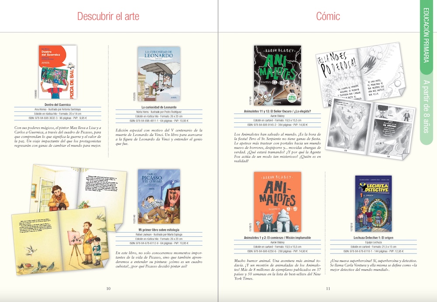Screen dimensions: 437x302
Task: Click page number 11
Action: click(x=328, y=288)
